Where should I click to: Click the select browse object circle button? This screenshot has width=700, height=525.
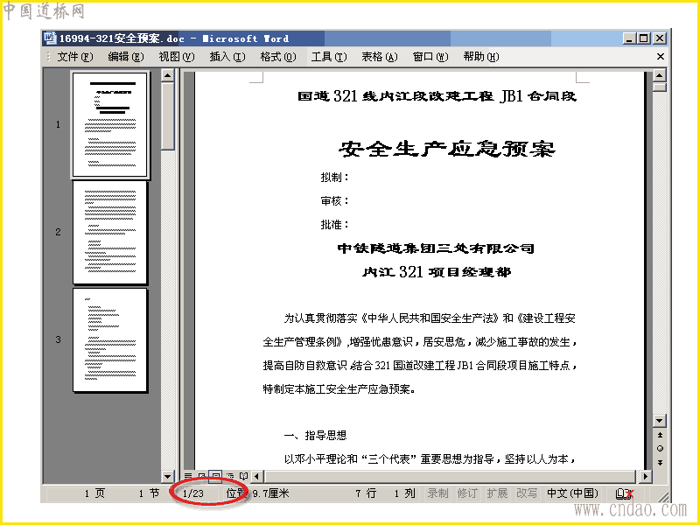660,448
